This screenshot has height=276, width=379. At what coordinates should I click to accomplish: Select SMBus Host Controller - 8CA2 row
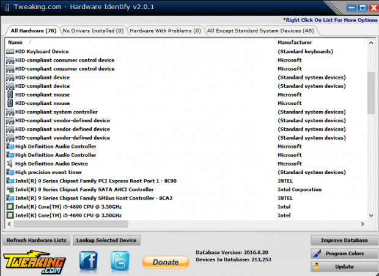pyautogui.click(x=185, y=198)
